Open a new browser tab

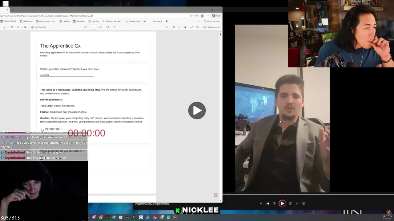[x=13, y=10]
